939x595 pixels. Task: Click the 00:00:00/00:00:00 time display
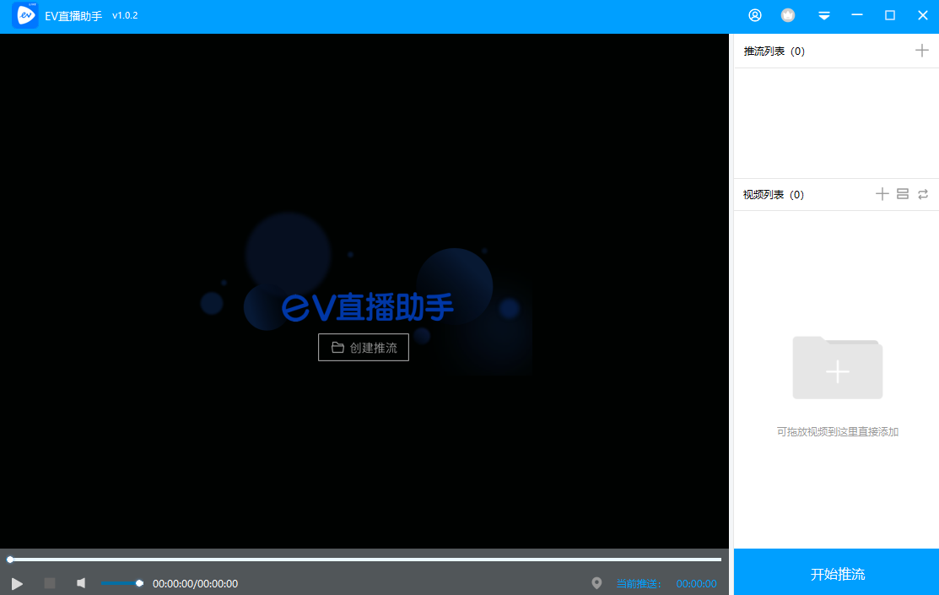[x=195, y=584]
